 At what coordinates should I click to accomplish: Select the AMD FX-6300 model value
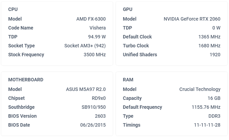tap(91, 19)
